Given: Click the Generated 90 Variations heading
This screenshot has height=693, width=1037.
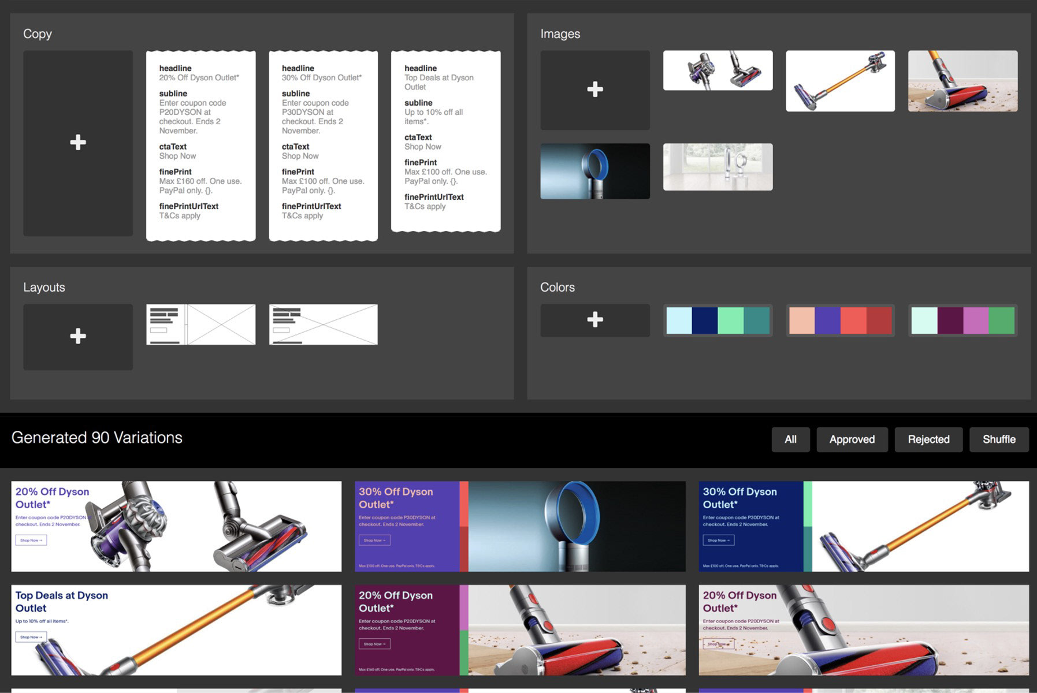Looking at the screenshot, I should pos(97,438).
